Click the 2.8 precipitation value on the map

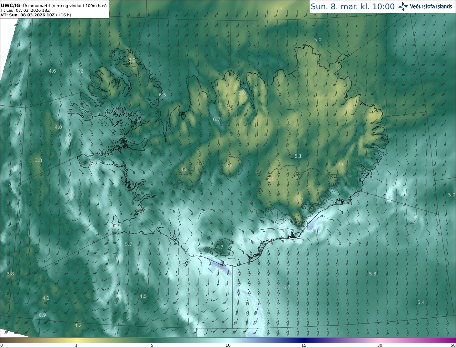[229, 165]
